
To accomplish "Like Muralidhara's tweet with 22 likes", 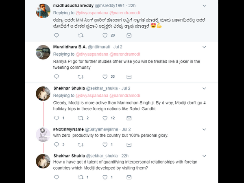I will 105,76.
